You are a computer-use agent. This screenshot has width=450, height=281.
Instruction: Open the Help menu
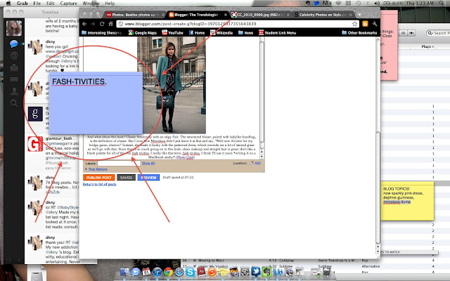coord(110,3)
